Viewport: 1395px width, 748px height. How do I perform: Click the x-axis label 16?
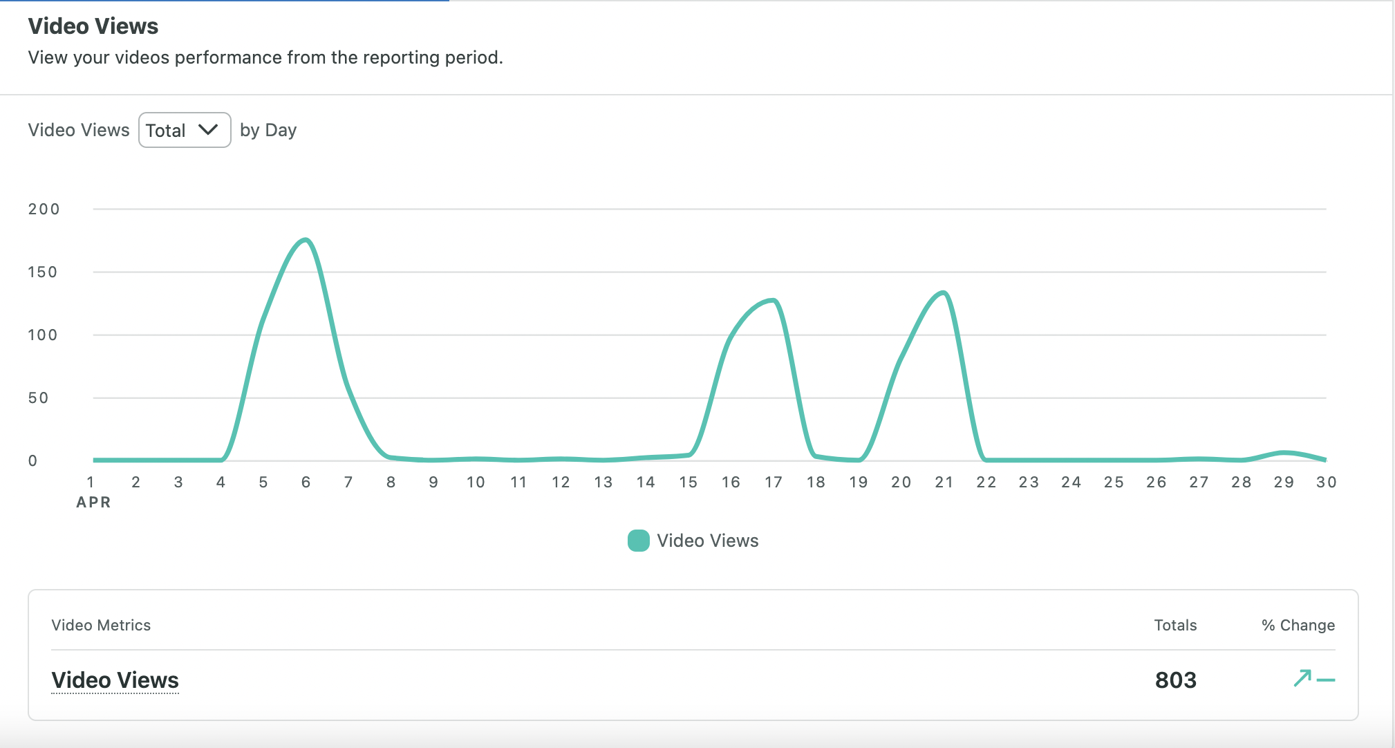[731, 483]
